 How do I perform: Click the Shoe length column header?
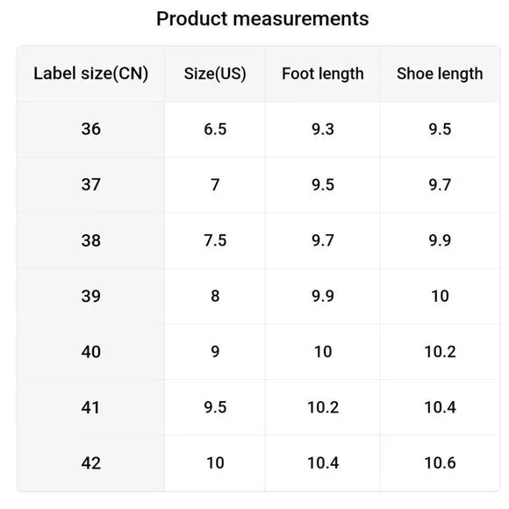[440, 74]
